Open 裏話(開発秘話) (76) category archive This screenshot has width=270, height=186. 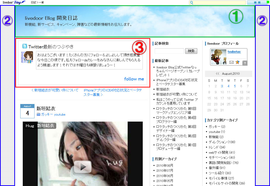pyautogui.click(x=223, y=163)
